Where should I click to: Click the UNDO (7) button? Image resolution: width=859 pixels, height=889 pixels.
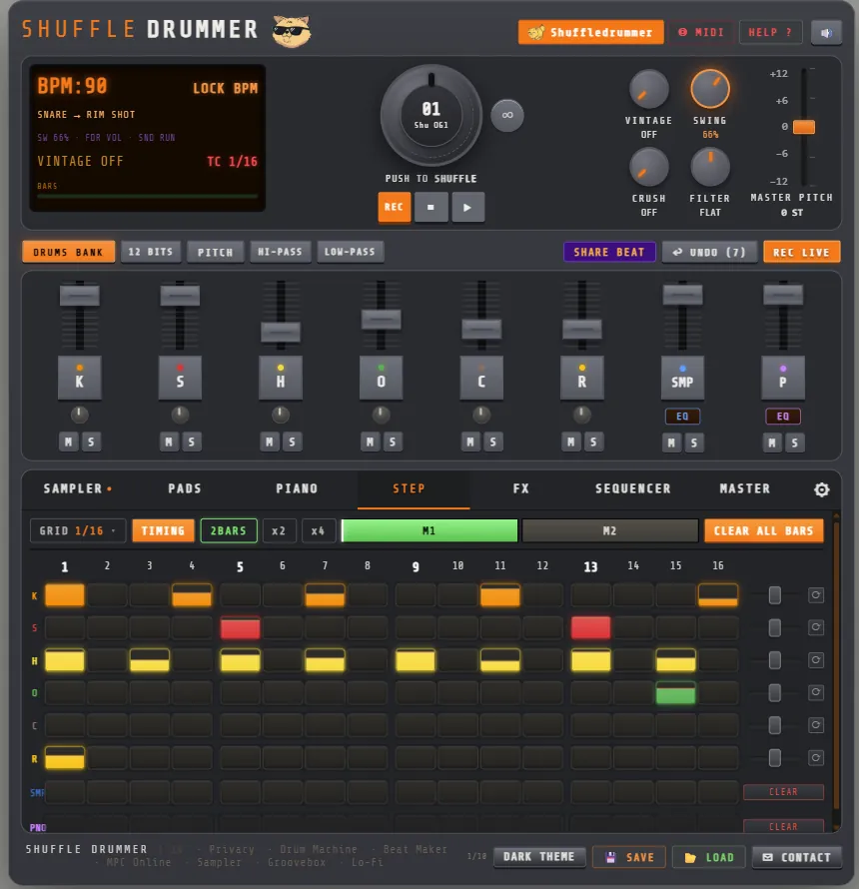(x=709, y=252)
